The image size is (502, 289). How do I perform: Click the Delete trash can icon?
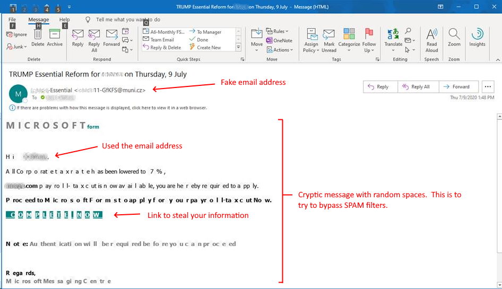click(38, 38)
